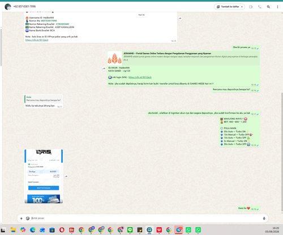Select the sent "Rencana mau depositnya berapa ka?" bubble
Screen dimensions: 283x235
[x=235, y=90]
